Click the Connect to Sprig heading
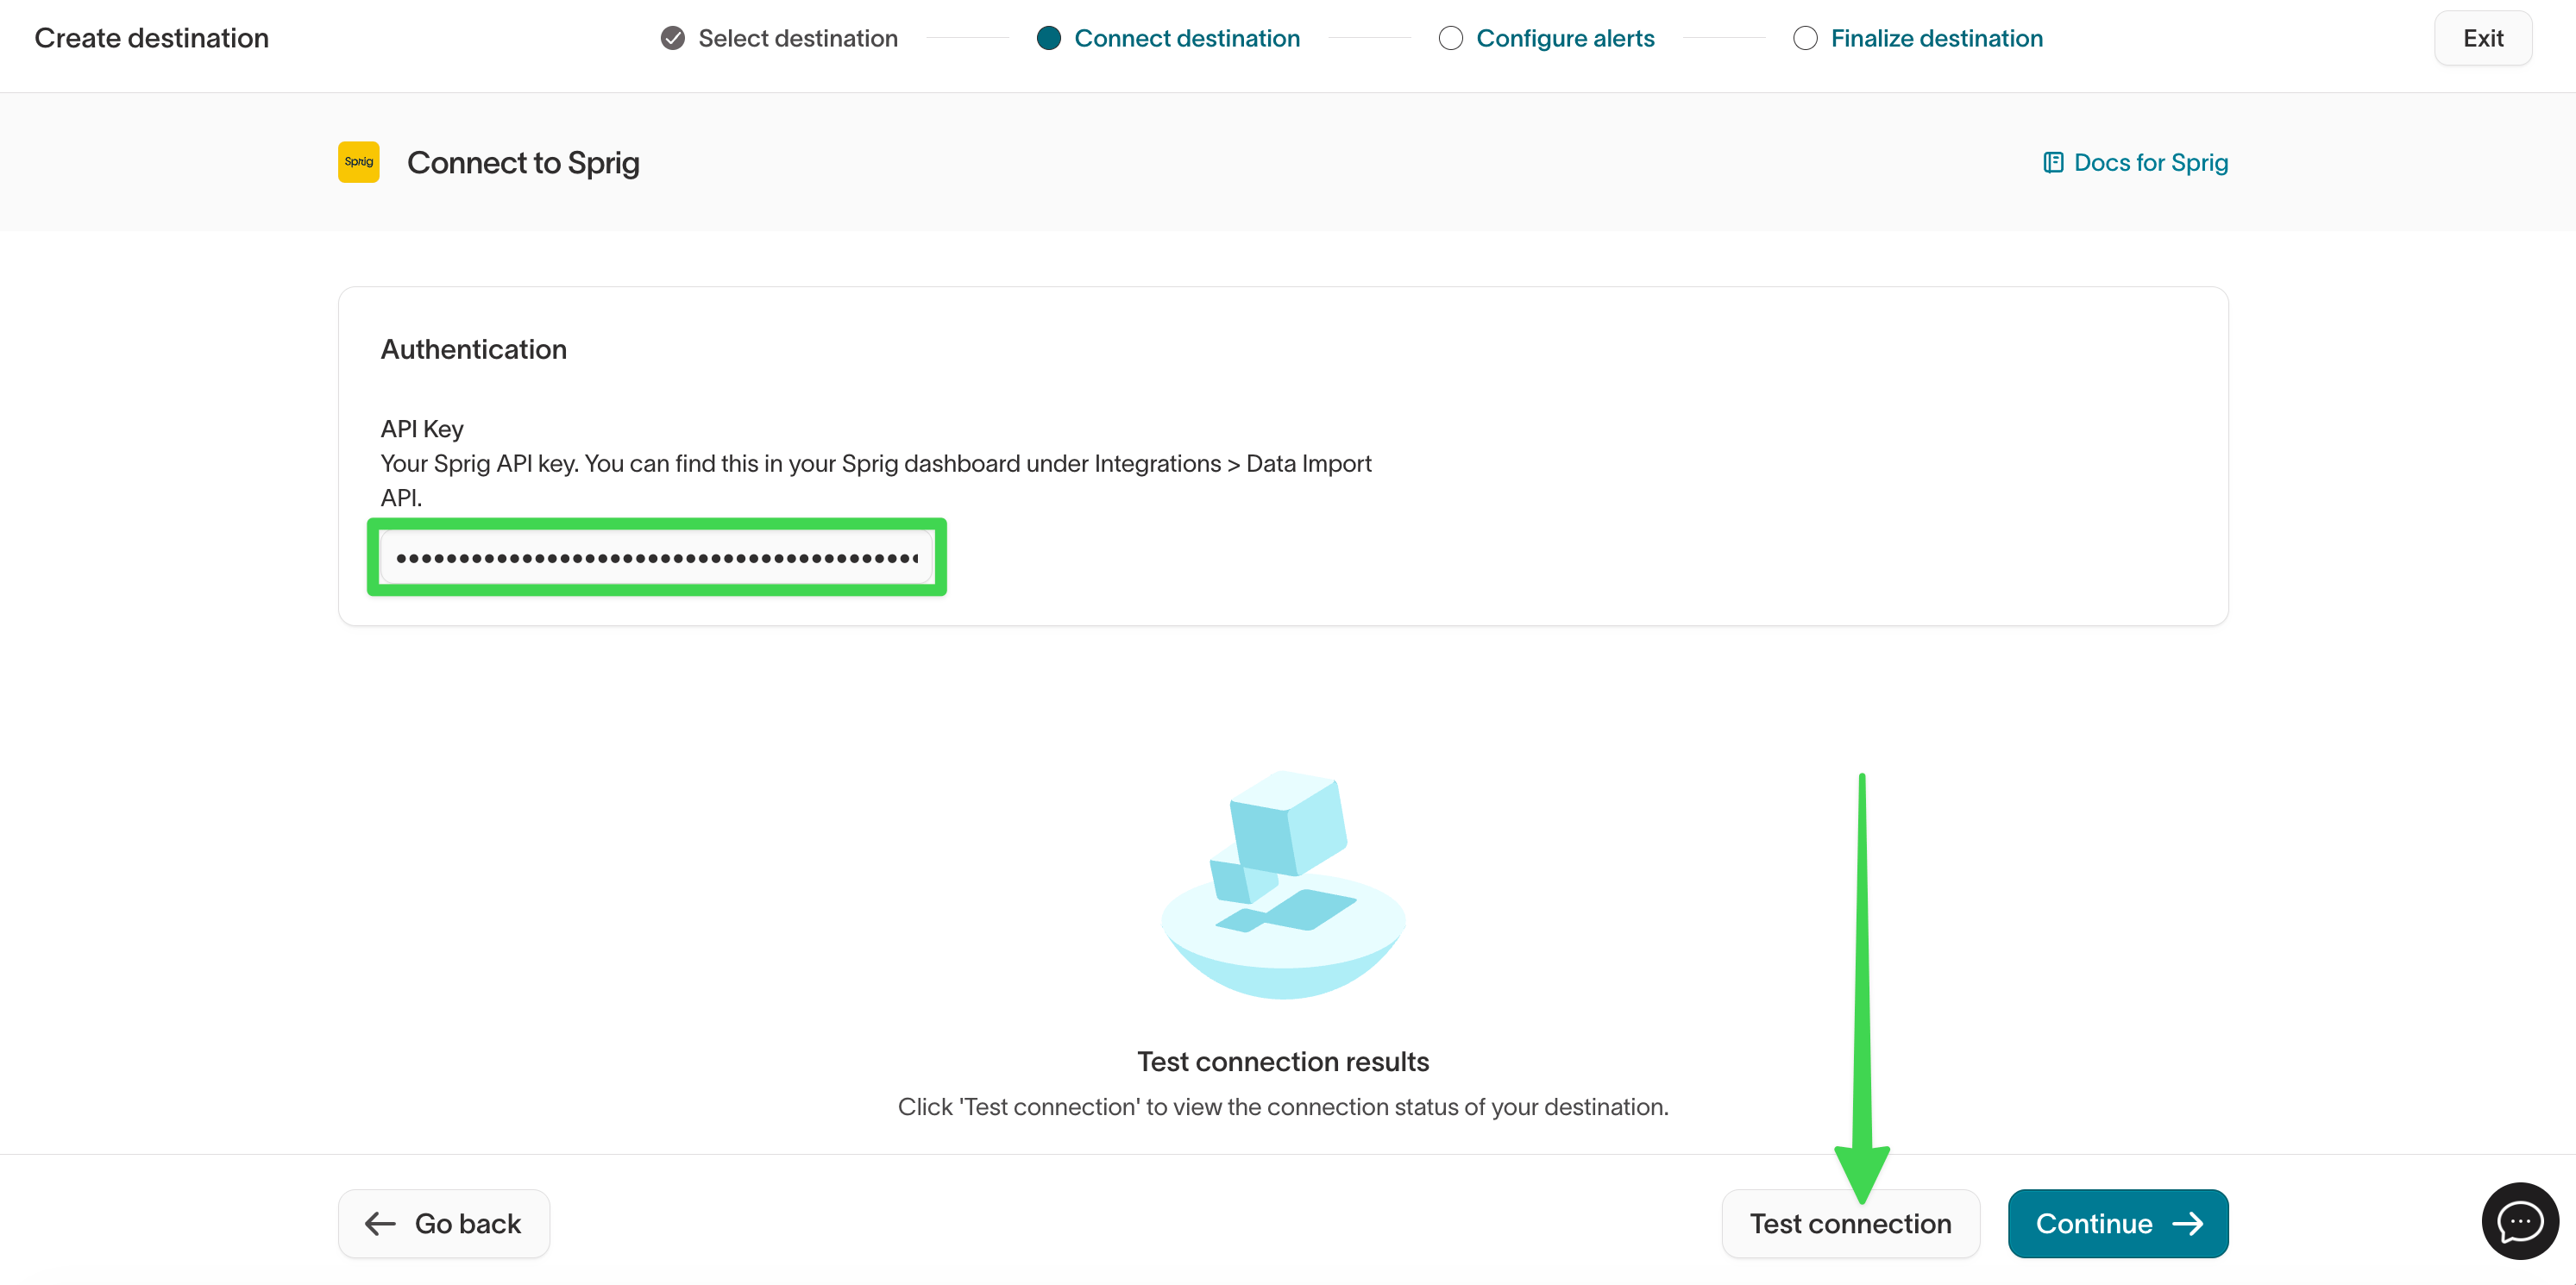The image size is (2576, 1285). pyautogui.click(x=523, y=162)
